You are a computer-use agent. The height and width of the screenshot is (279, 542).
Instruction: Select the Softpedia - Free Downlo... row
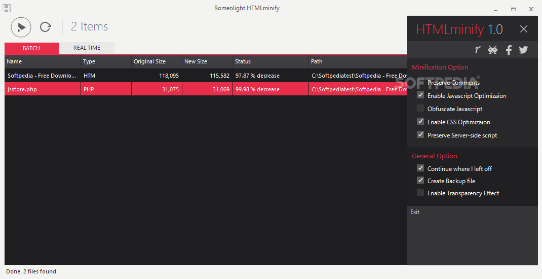pos(206,76)
